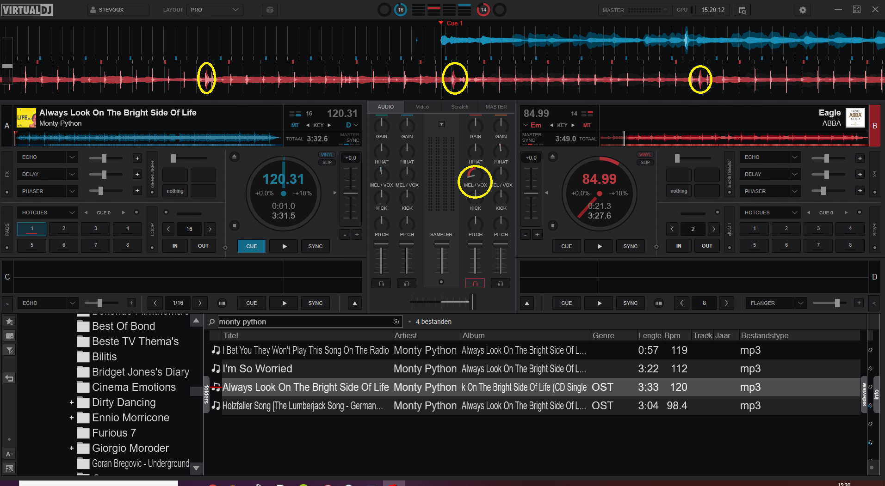
Task: Toggle VINYL mode on deck A
Action: tap(327, 155)
